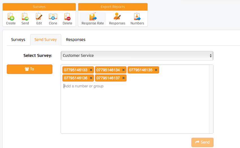This screenshot has width=240, height=148.
Task: Remove number 07795146137 from recipients
Action: click(123, 78)
